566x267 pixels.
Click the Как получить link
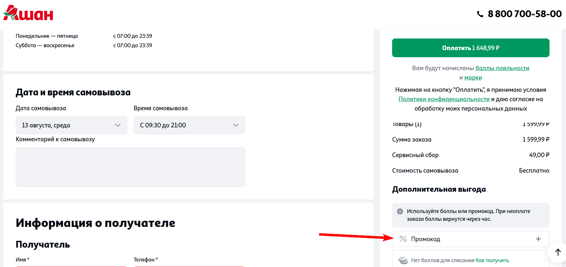point(492,261)
